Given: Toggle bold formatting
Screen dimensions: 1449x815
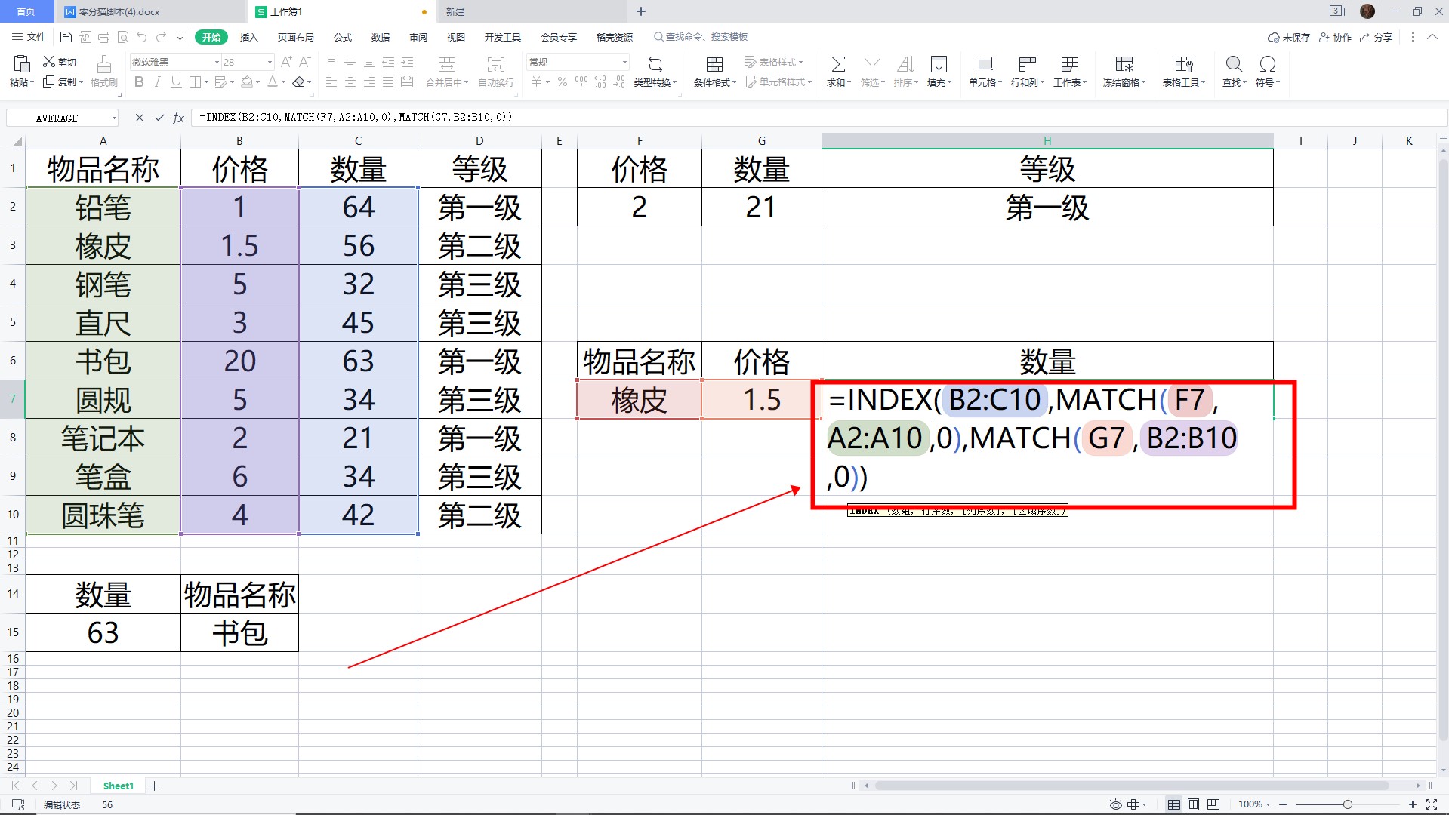Looking at the screenshot, I should tap(139, 82).
